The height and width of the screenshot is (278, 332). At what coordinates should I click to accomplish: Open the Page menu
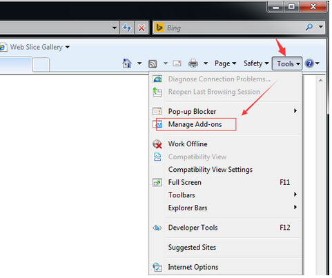tap(225, 63)
